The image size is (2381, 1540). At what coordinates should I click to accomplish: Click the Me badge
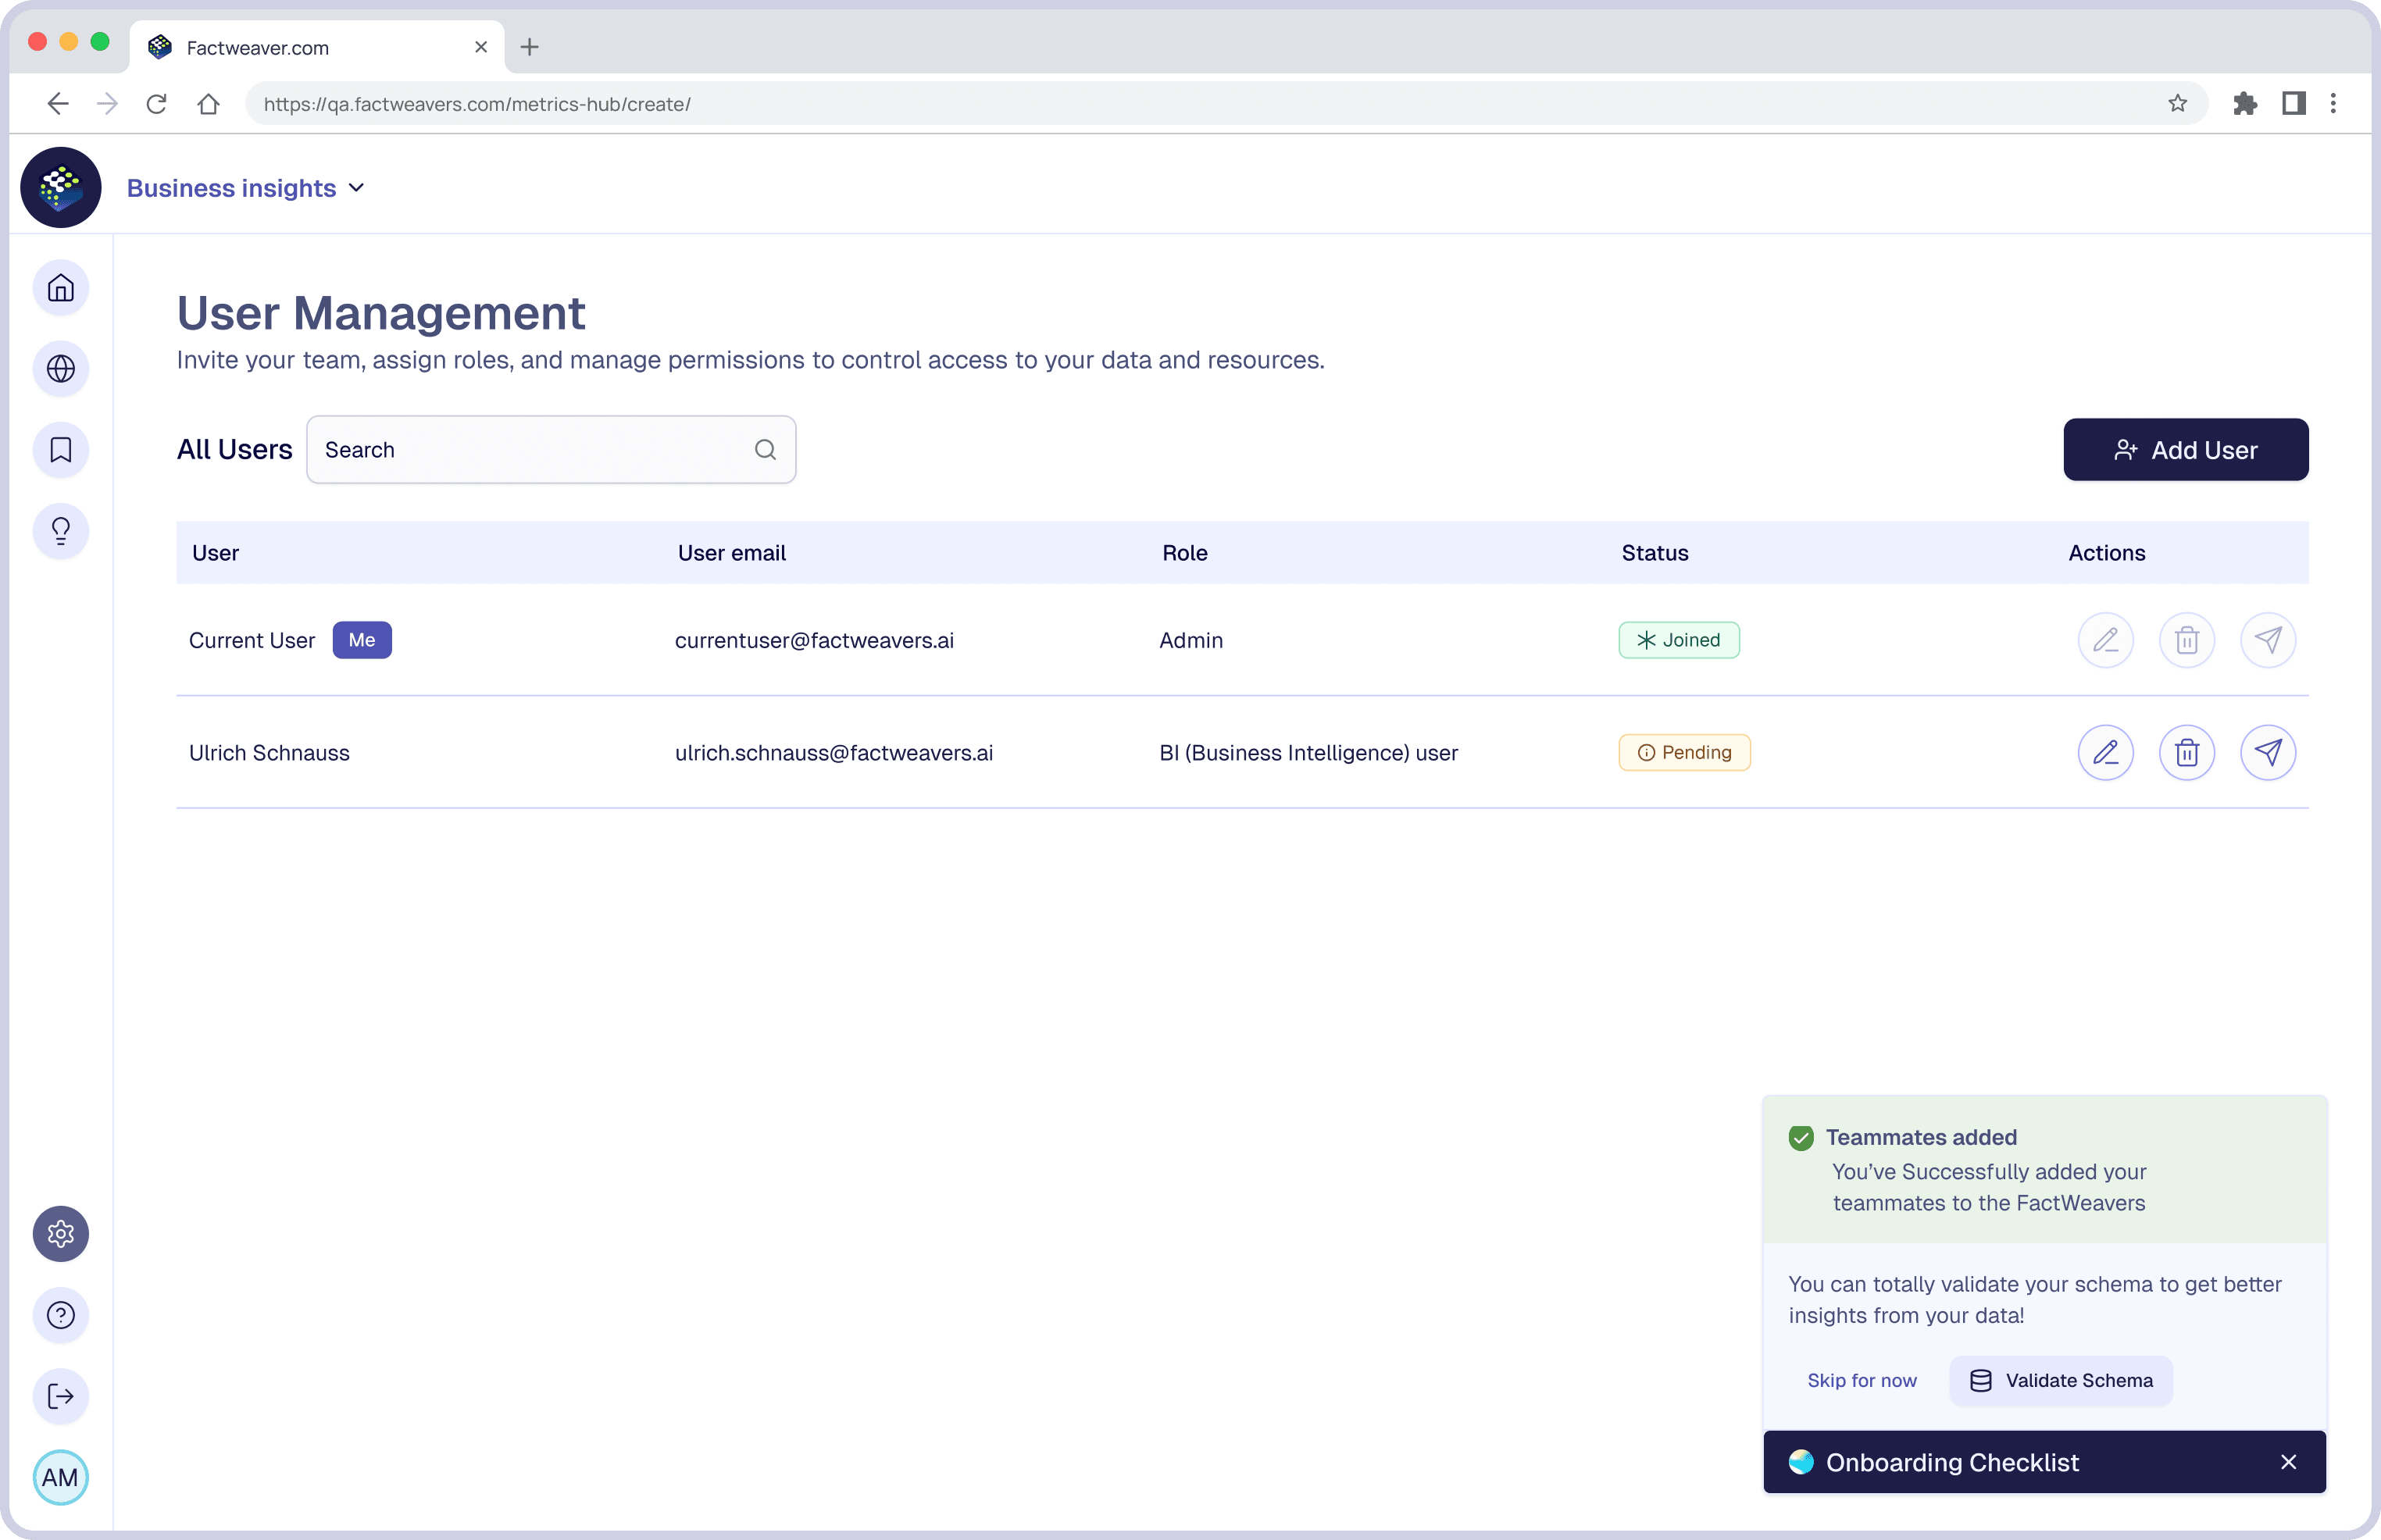pos(362,640)
